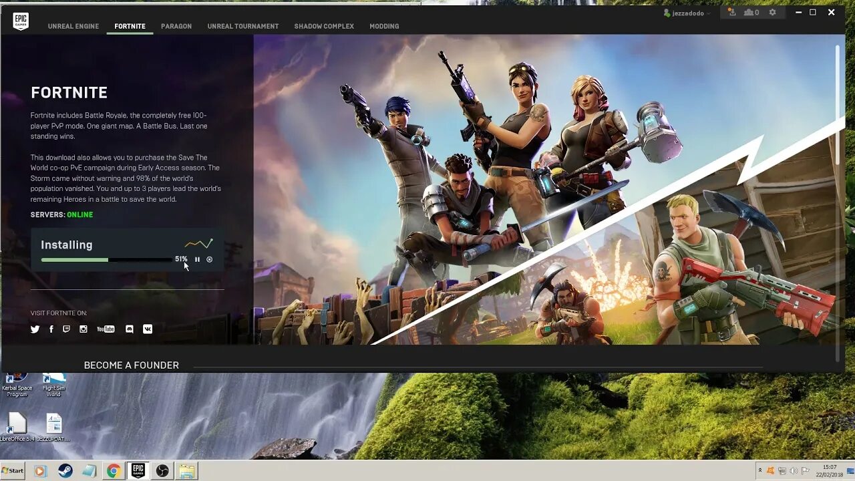Open Fortnite's Instagram page

(83, 329)
